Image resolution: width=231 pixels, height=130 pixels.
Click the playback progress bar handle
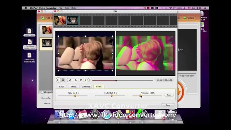pos(116,81)
